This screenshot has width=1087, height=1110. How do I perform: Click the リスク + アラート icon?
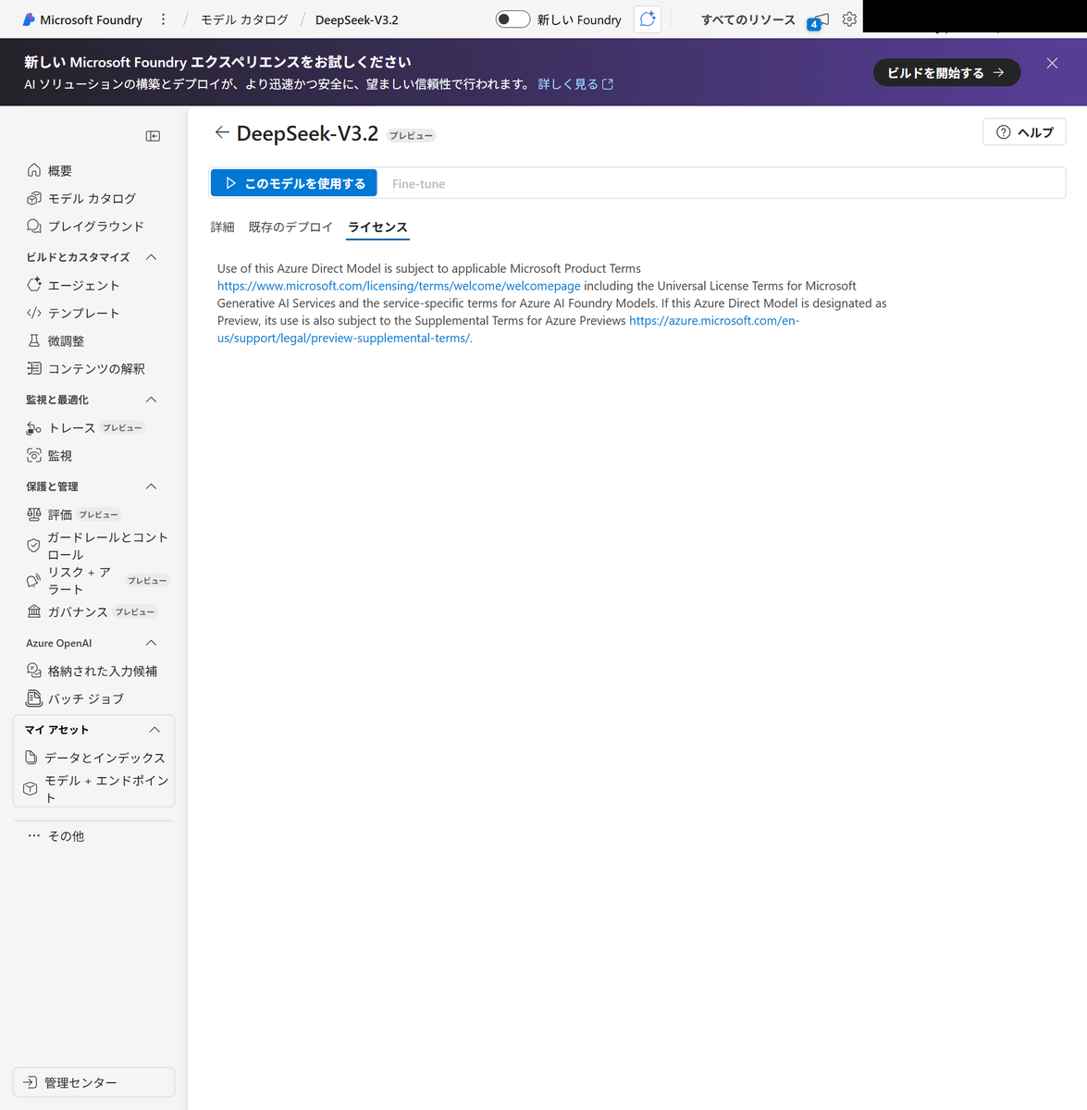click(x=33, y=581)
